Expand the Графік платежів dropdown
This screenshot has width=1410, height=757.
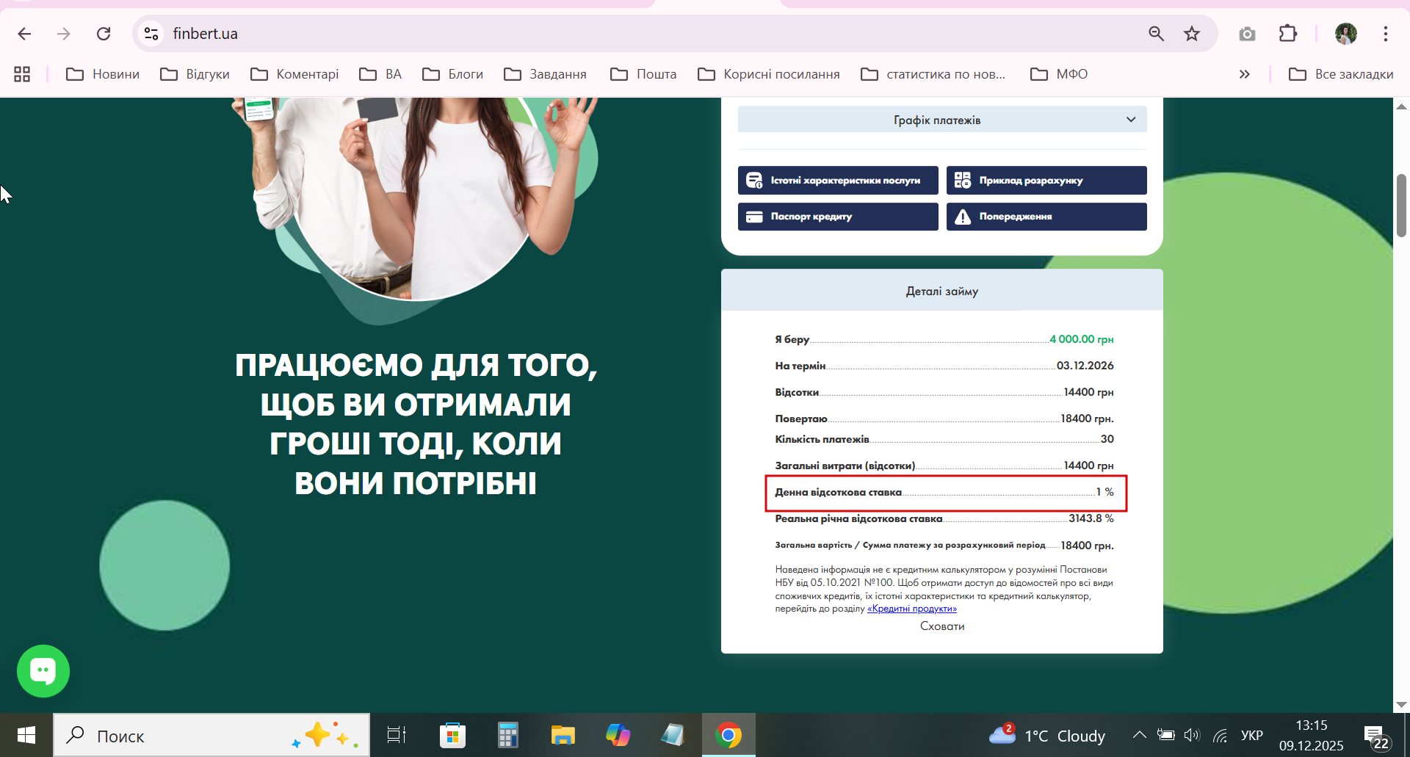[x=942, y=120]
